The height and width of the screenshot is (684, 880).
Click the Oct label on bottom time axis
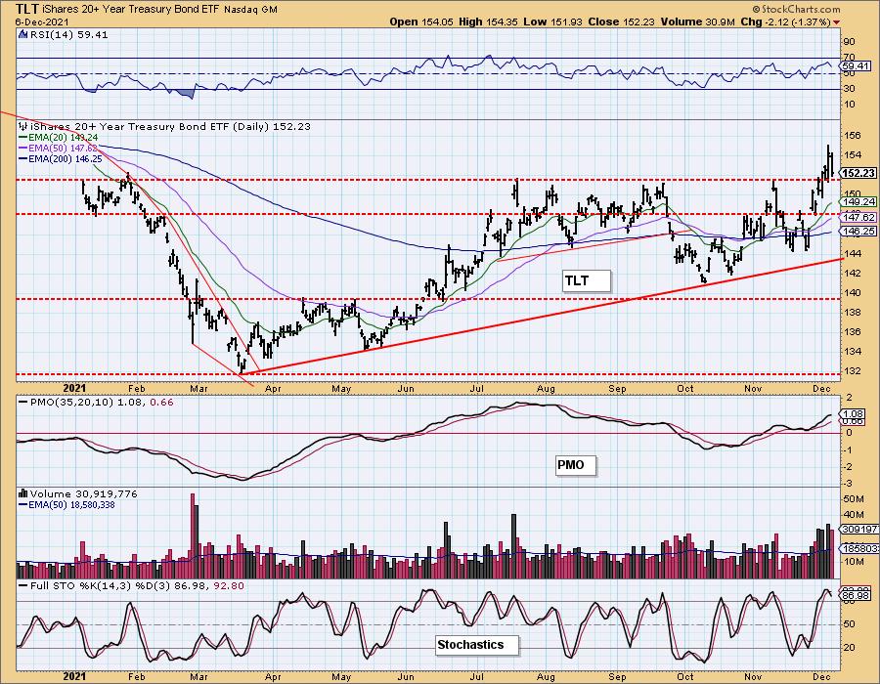(685, 676)
